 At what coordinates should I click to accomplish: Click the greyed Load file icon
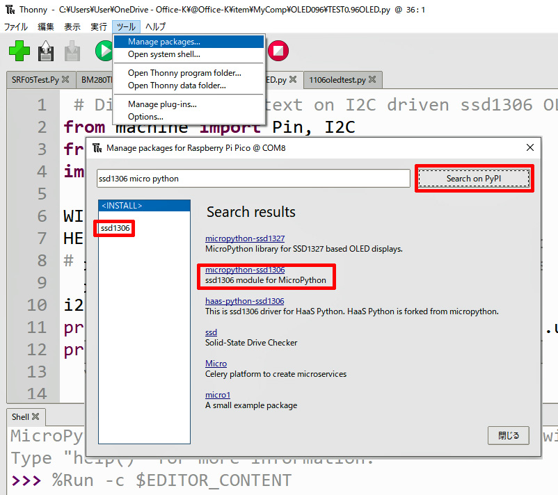[x=72, y=51]
